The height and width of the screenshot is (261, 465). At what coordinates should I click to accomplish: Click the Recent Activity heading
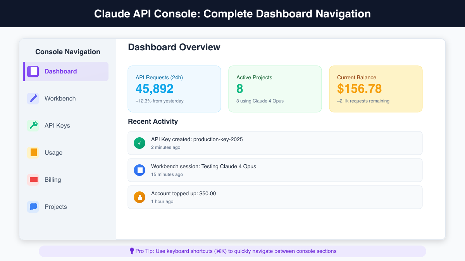pyautogui.click(x=153, y=121)
